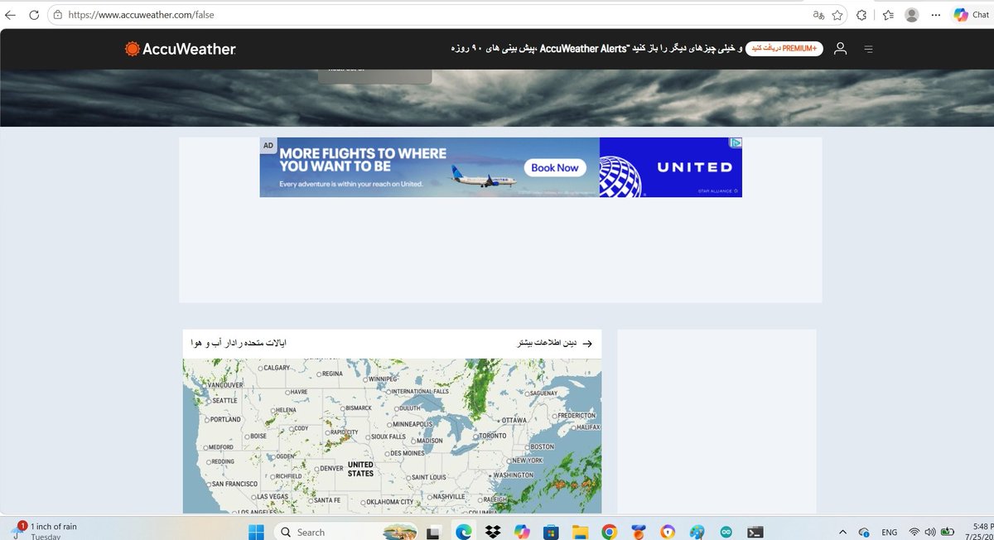Open the favorites list icon
This screenshot has width=994, height=540.
tap(888, 15)
